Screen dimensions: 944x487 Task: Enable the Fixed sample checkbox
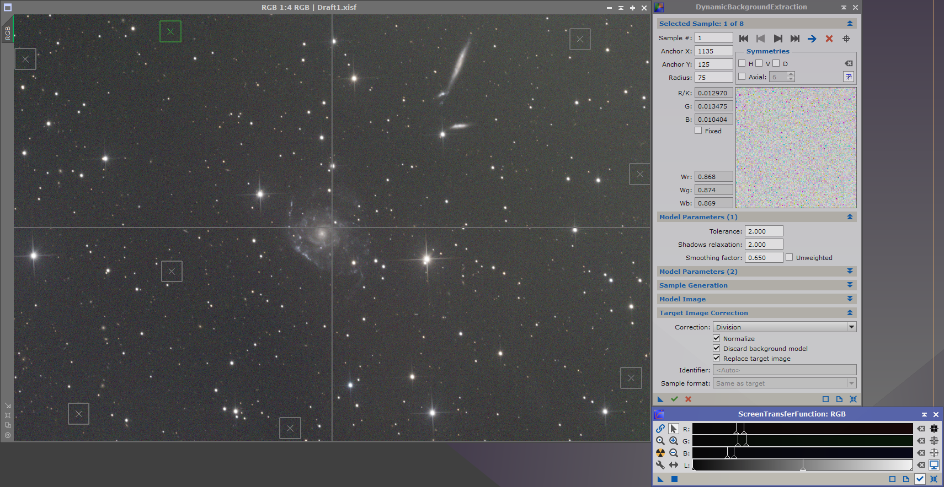tap(698, 131)
